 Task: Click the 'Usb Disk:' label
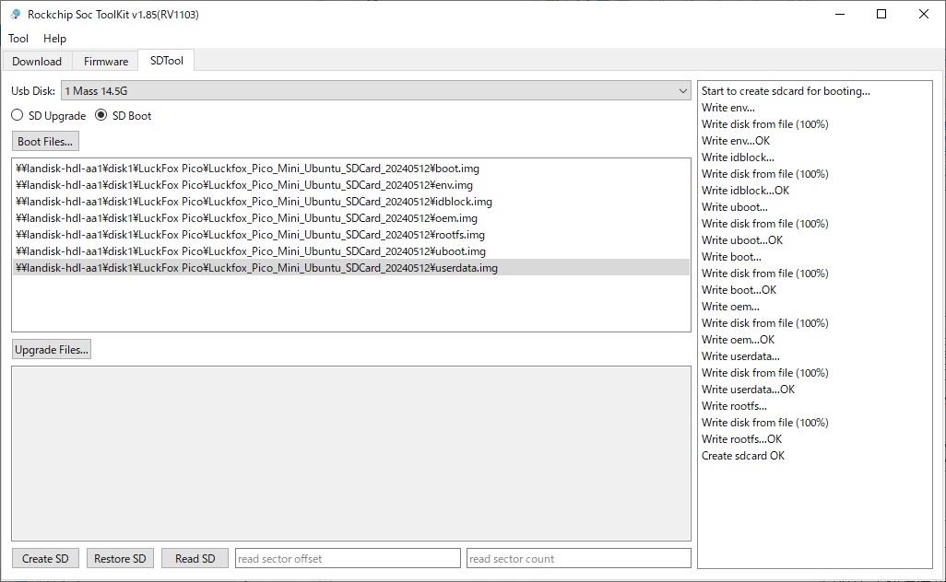pos(33,91)
